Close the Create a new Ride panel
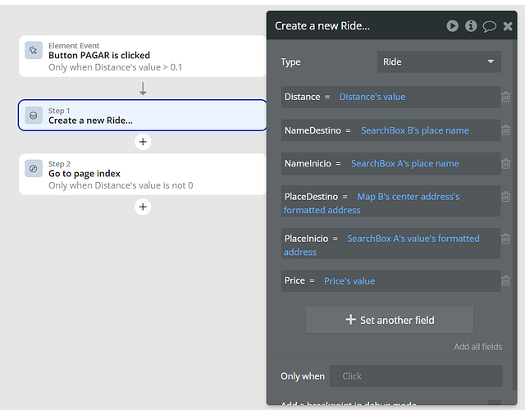 [x=508, y=26]
